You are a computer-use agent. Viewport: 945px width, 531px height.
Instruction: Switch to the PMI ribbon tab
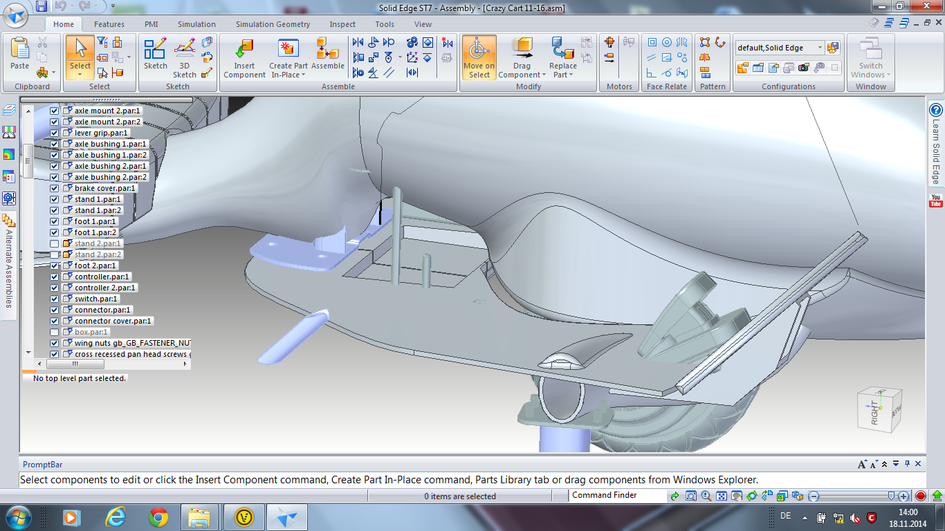pyautogui.click(x=152, y=24)
